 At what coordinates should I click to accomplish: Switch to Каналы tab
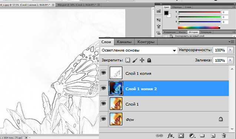click(124, 42)
